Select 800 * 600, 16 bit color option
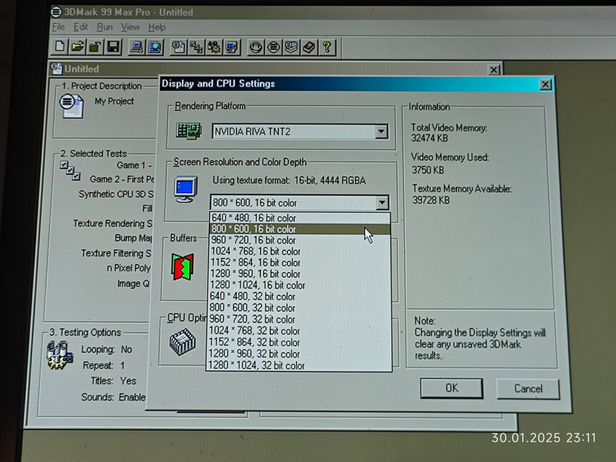The width and height of the screenshot is (616, 462). 300,229
